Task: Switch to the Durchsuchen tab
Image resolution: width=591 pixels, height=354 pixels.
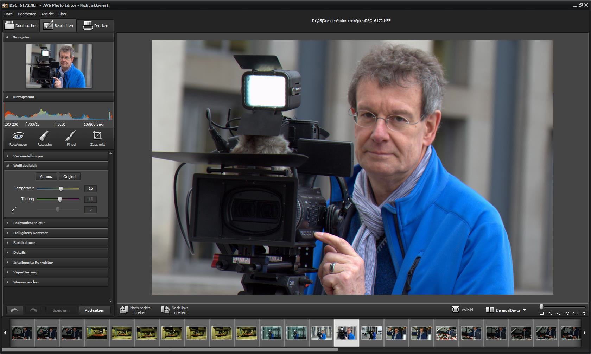Action: [x=21, y=26]
